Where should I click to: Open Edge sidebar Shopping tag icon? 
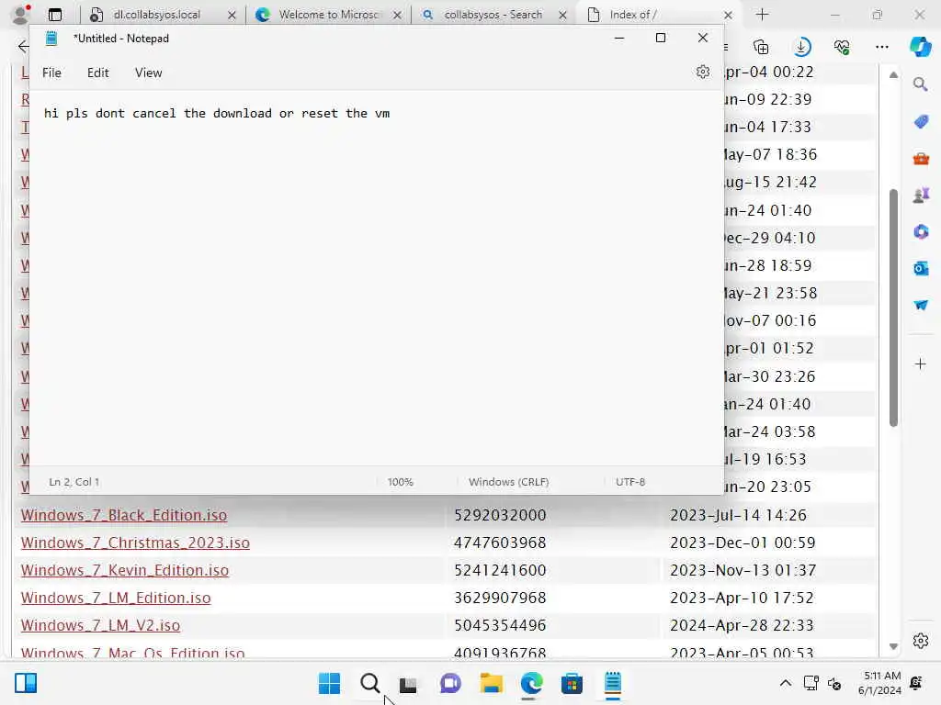pos(921,122)
